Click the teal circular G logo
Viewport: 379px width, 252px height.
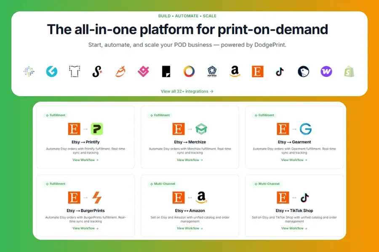[52, 72]
